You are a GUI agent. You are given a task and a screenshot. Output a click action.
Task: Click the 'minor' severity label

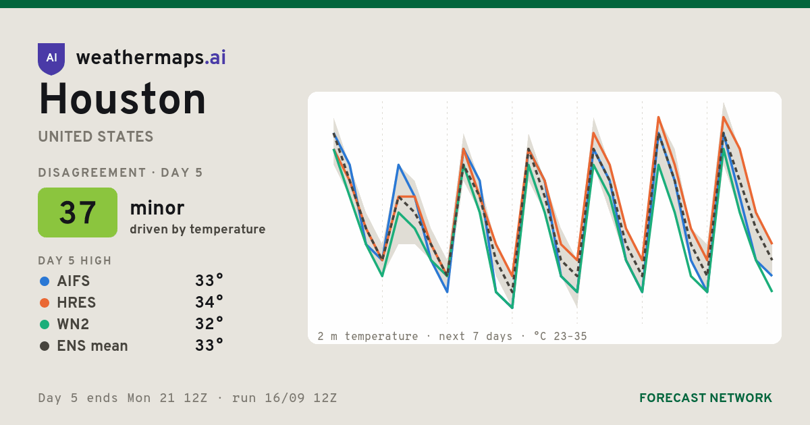[x=157, y=208]
